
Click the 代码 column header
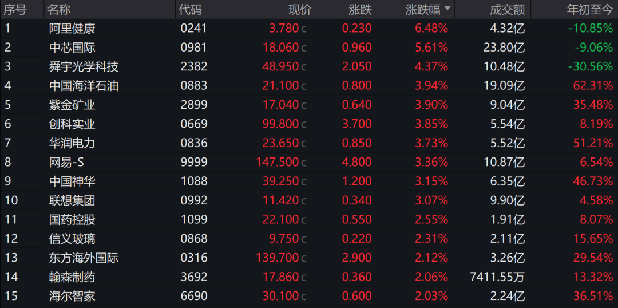[x=191, y=10]
